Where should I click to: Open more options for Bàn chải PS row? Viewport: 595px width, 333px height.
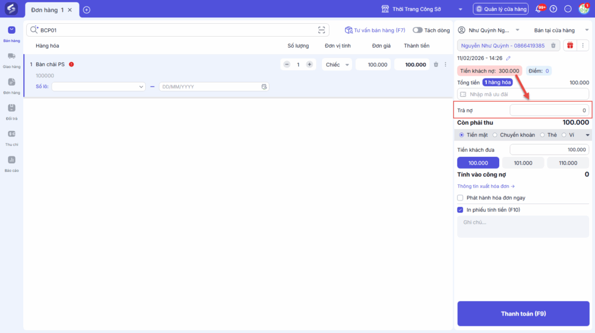tap(446, 65)
